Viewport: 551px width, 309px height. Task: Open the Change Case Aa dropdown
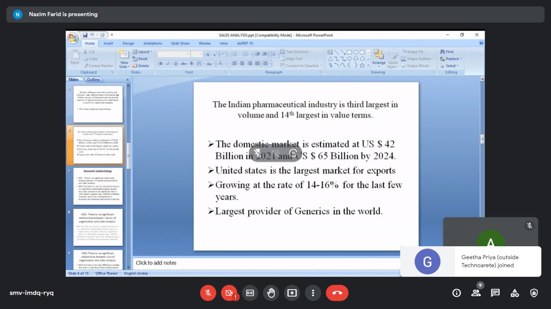[x=210, y=64]
